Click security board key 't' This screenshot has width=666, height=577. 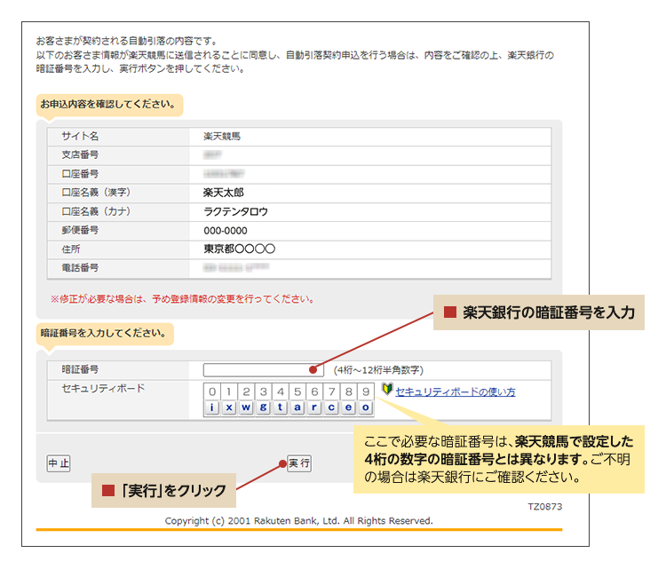pyautogui.click(x=281, y=407)
